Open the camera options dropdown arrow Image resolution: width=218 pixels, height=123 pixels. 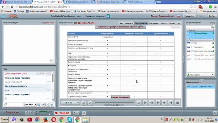78,113
